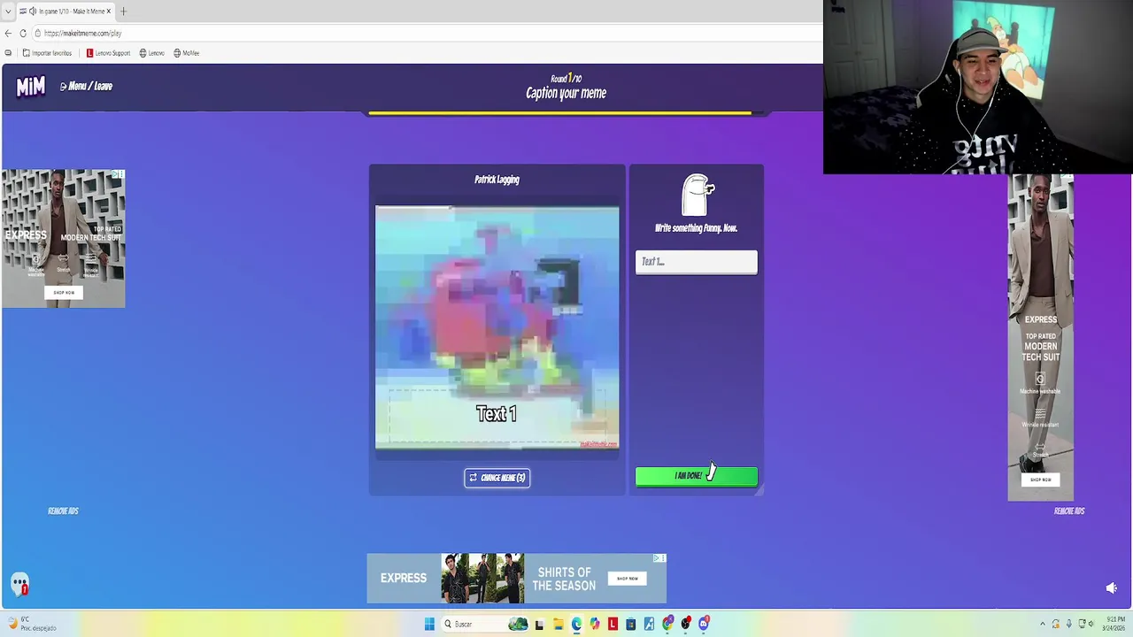The image size is (1133, 637).
Task: Open the Lenovo Support bookmark
Action: coord(108,53)
